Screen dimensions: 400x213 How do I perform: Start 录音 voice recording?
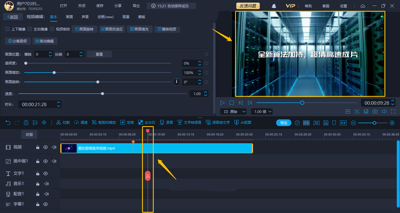point(166,122)
